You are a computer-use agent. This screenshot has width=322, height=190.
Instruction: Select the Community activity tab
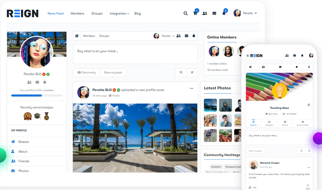point(87,72)
